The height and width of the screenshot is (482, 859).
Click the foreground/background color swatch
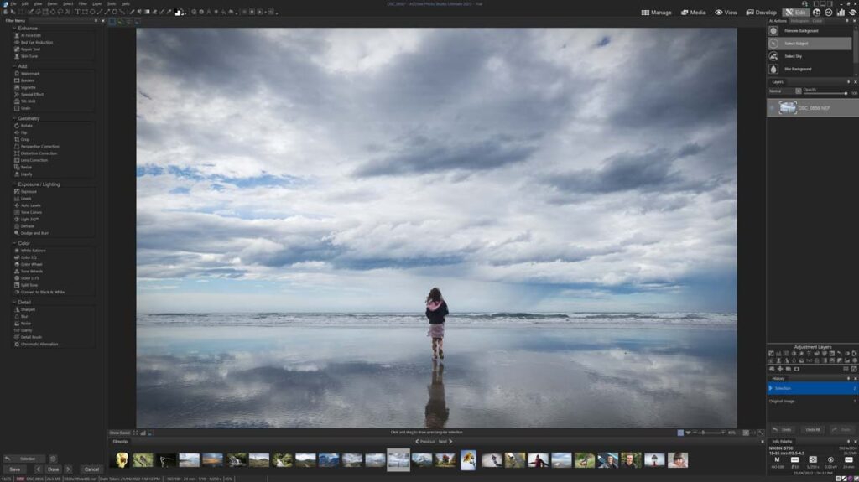coord(178,12)
